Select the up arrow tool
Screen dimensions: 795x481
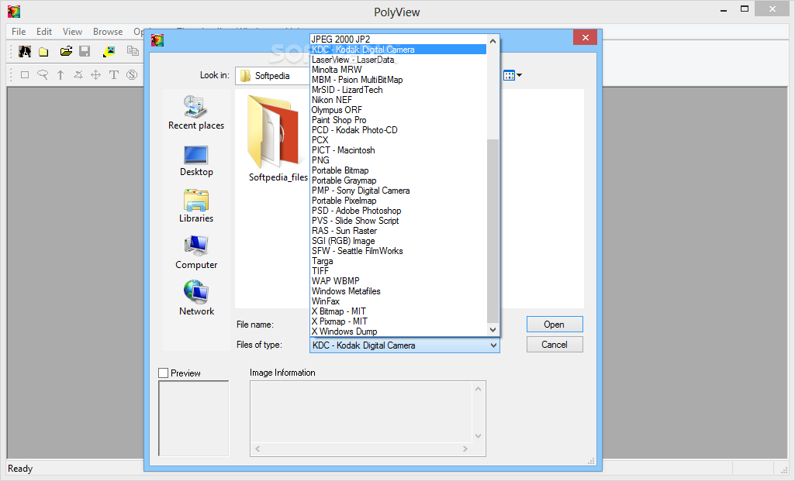click(x=60, y=75)
